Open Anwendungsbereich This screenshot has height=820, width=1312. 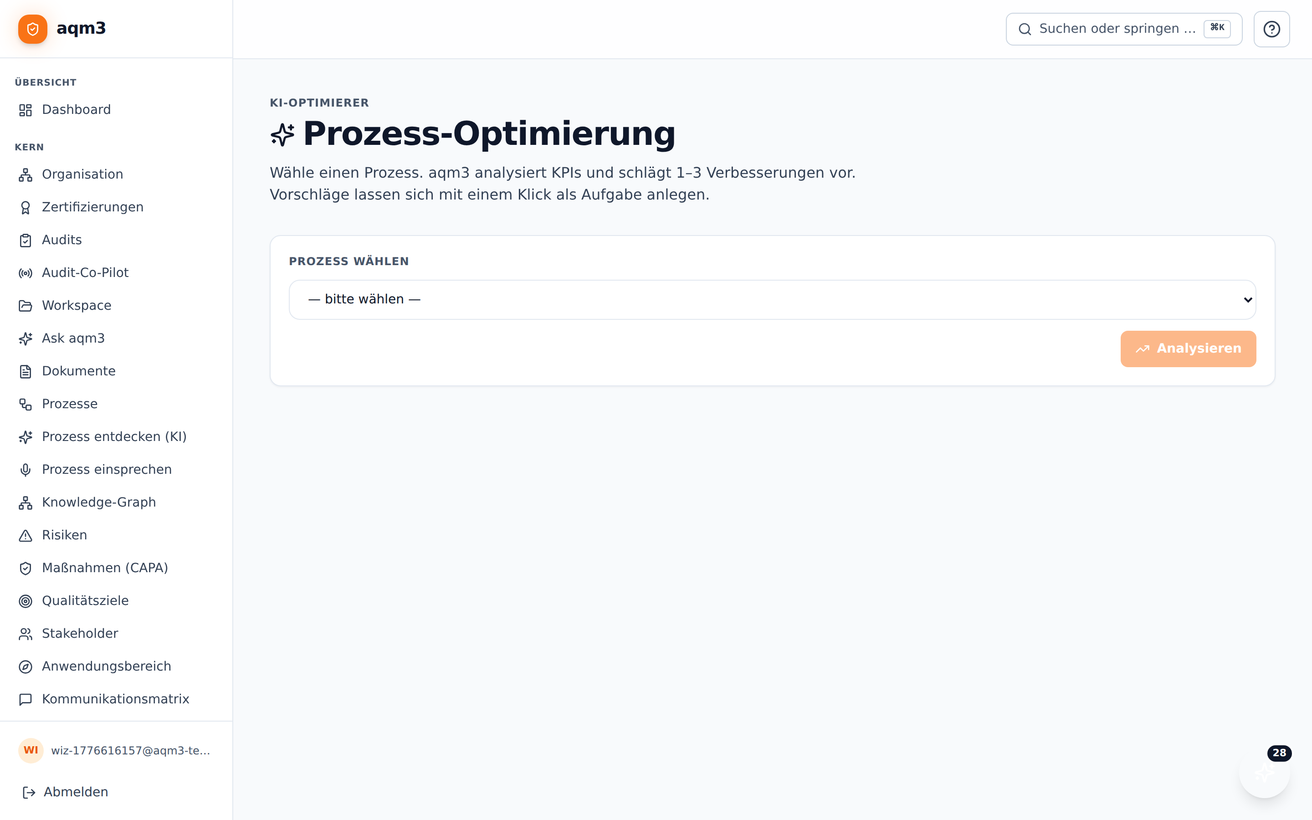[x=116, y=666]
